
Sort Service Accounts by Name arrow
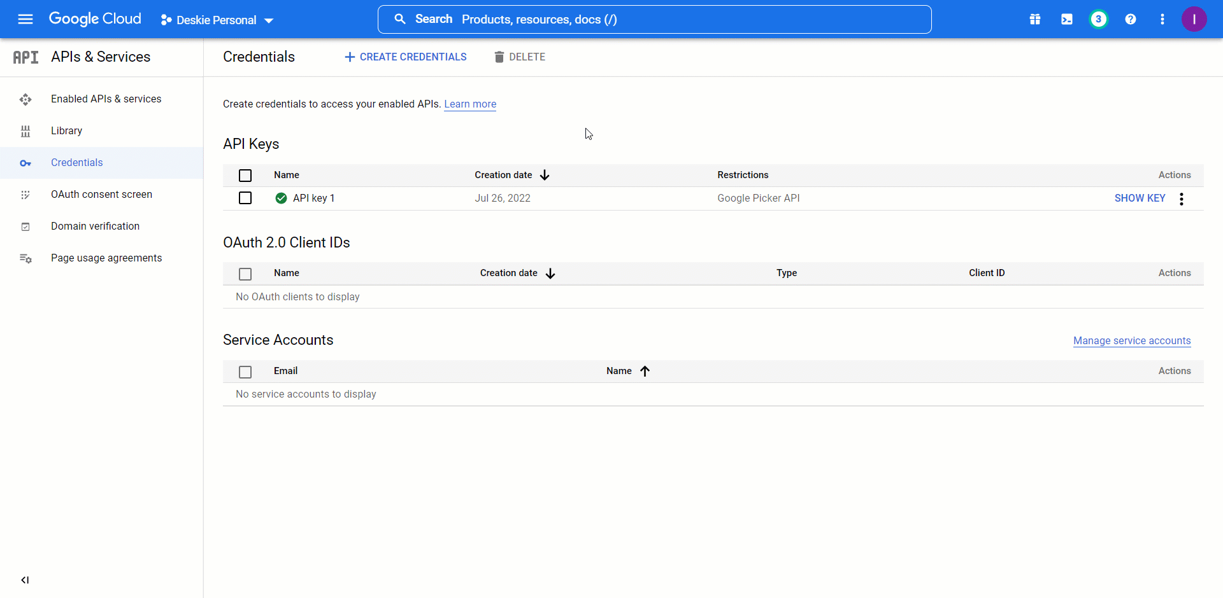point(645,371)
